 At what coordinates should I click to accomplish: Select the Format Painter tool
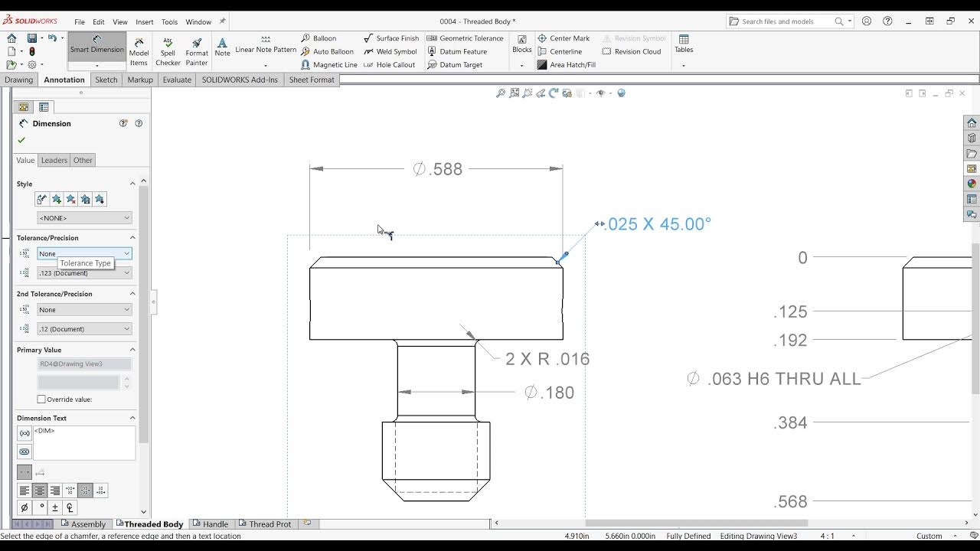197,51
